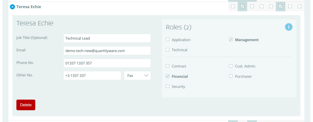This screenshot has width=313, height=122.
Task: Check the Contract role box
Action: (168, 66)
